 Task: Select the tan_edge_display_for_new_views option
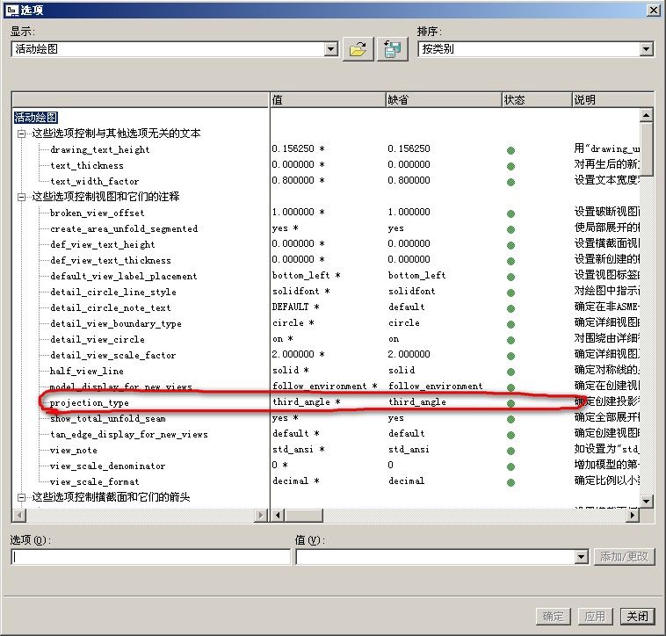click(128, 434)
